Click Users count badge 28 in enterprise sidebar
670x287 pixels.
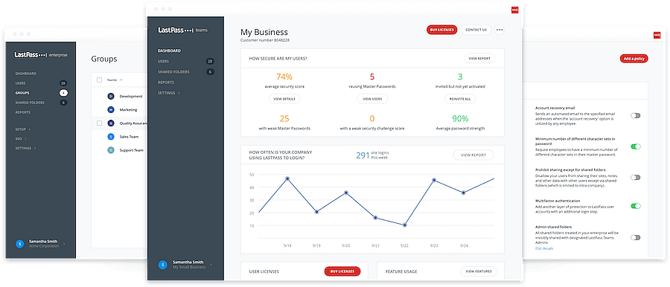tap(63, 83)
